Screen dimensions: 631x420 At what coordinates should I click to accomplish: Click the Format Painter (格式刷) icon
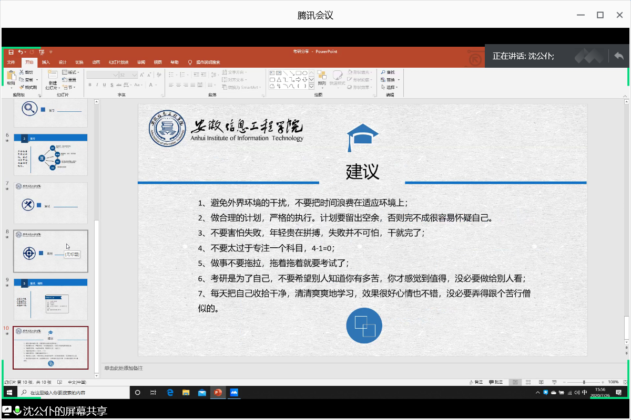[x=22, y=87]
